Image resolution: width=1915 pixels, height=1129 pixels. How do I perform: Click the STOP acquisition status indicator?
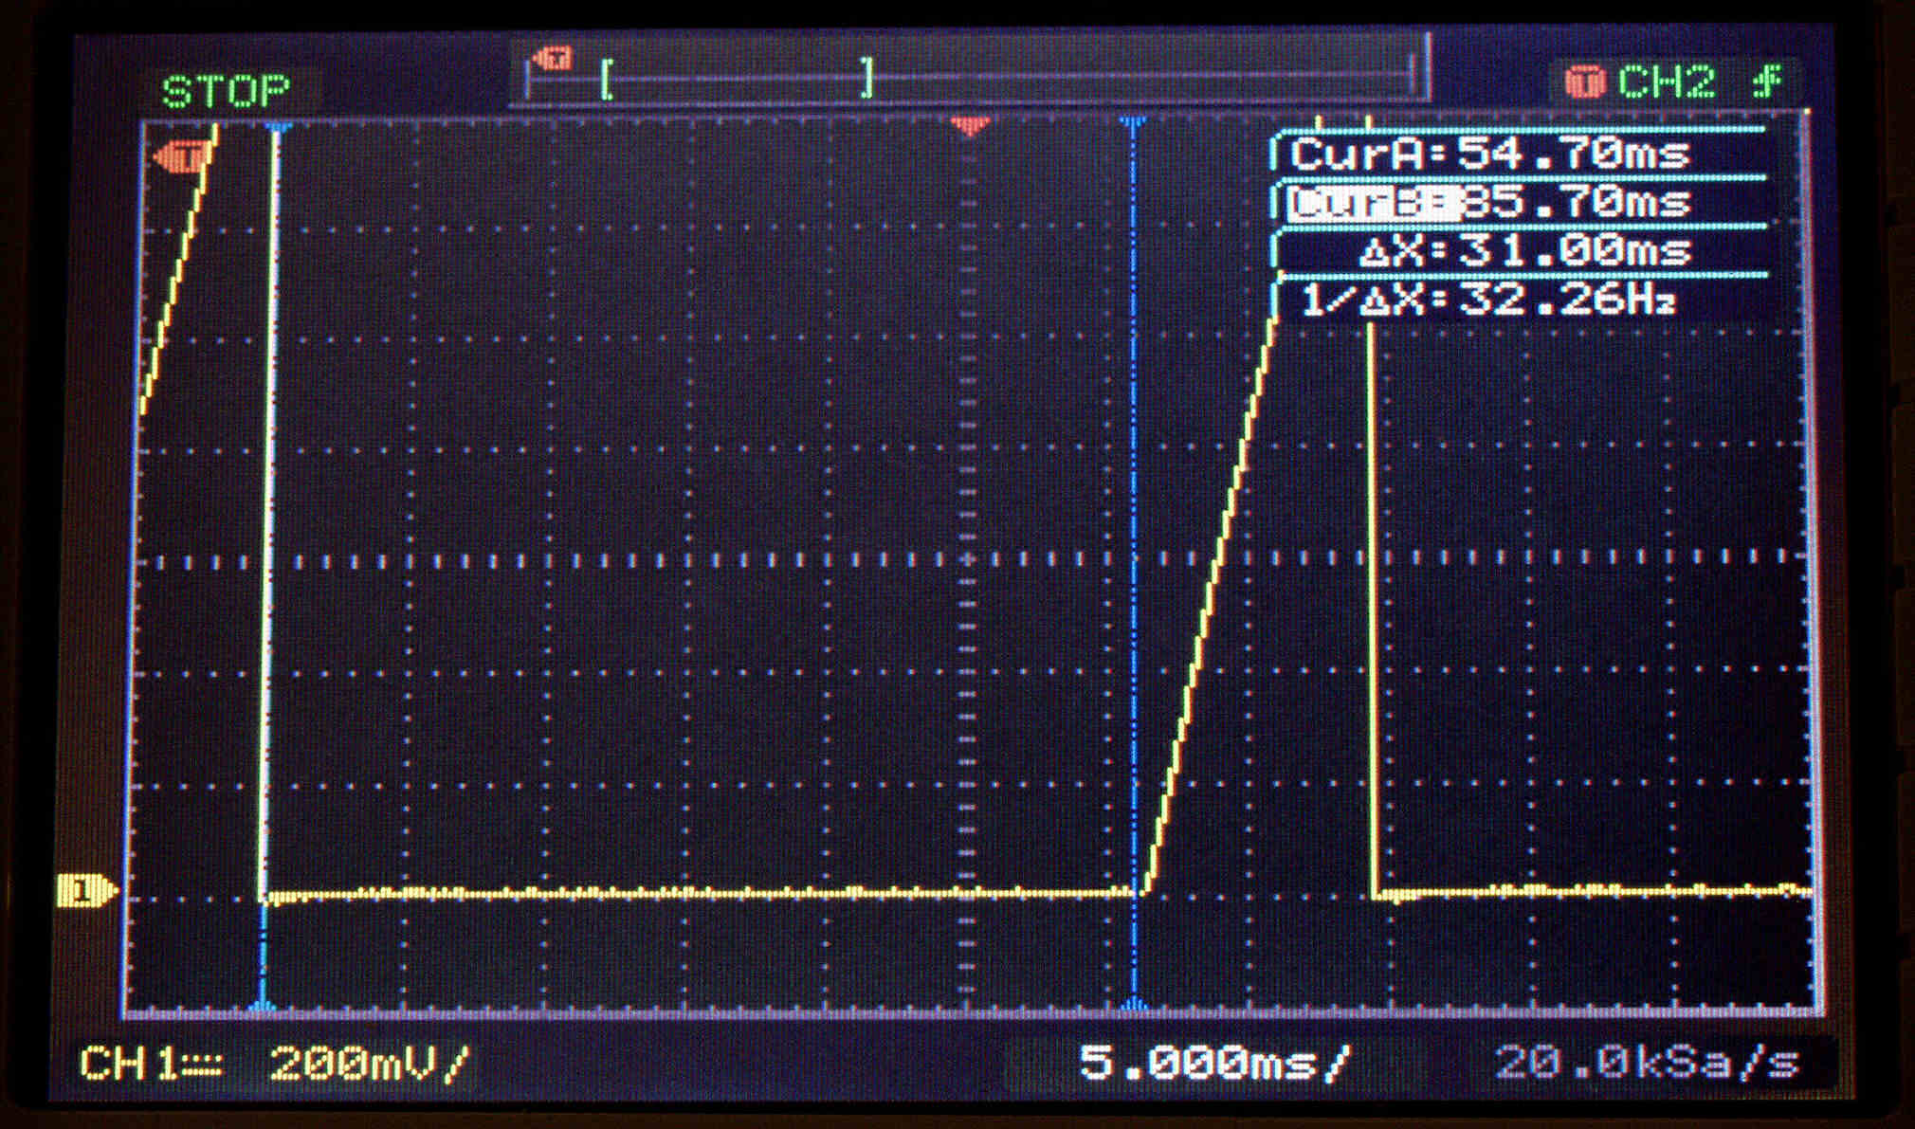tap(226, 92)
